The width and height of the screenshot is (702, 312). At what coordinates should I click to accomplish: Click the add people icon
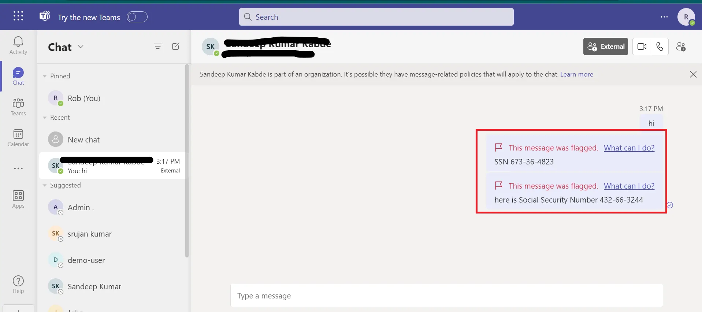pos(681,47)
